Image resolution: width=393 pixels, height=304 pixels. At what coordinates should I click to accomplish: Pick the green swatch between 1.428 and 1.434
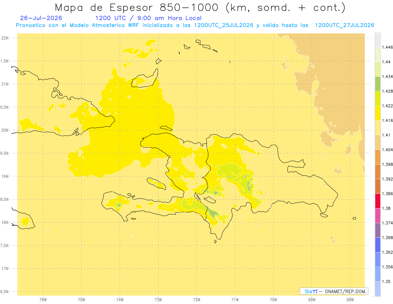point(378,84)
